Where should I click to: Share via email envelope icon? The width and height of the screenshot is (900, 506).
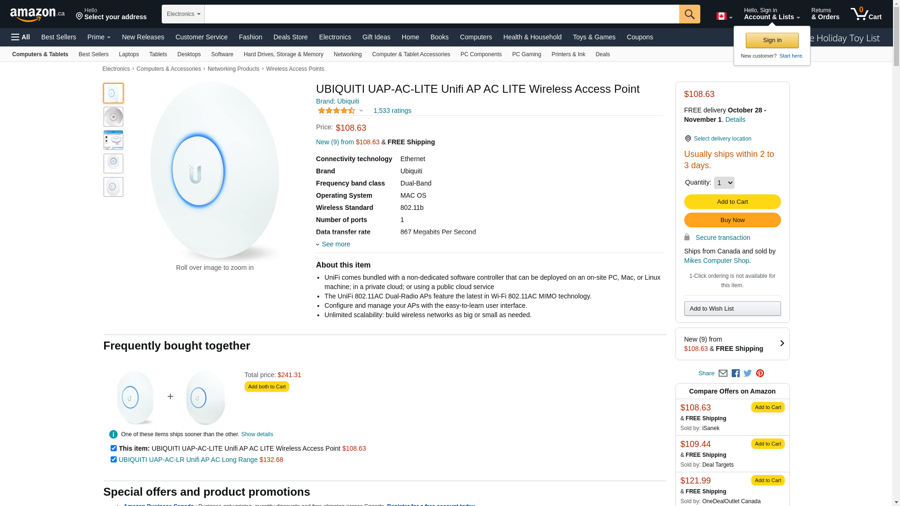[x=723, y=373]
